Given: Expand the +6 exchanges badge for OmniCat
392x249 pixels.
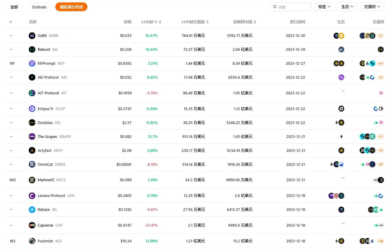Looking at the screenshot, I should [x=381, y=165].
